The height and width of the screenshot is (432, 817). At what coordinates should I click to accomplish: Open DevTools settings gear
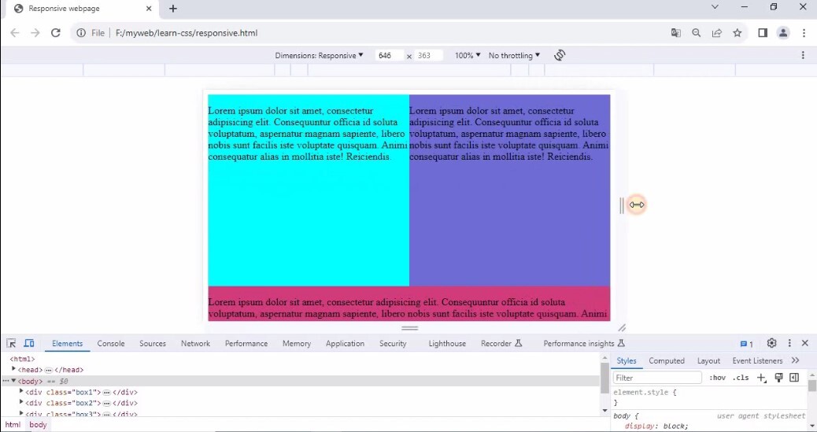click(771, 344)
